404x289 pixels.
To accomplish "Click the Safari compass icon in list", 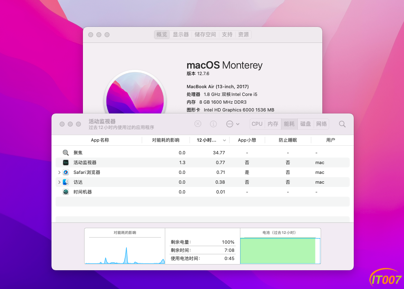I will click(66, 172).
